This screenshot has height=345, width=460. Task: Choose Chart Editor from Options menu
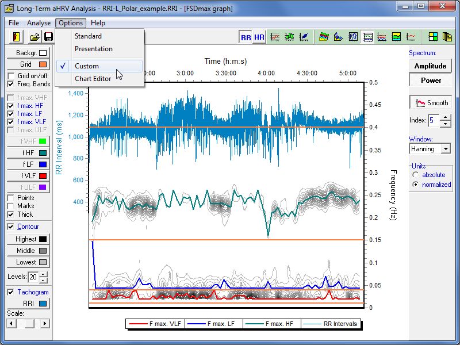(x=93, y=79)
